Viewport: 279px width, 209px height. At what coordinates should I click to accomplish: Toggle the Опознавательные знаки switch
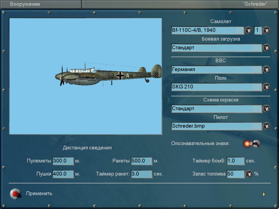click(252, 143)
